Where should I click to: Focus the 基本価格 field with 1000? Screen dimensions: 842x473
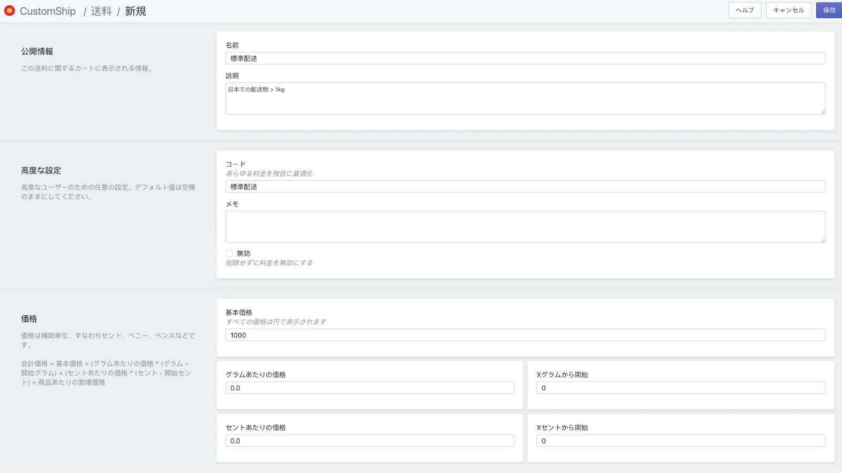point(525,335)
